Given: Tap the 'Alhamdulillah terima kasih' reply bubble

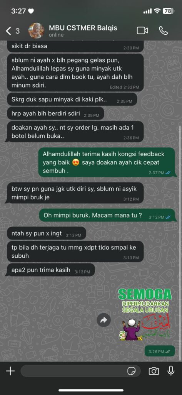Looking at the screenshot, I should 107,162.
